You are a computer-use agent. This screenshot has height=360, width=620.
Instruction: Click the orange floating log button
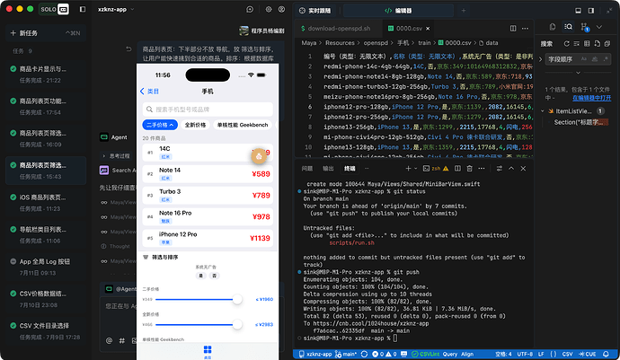coord(259,156)
